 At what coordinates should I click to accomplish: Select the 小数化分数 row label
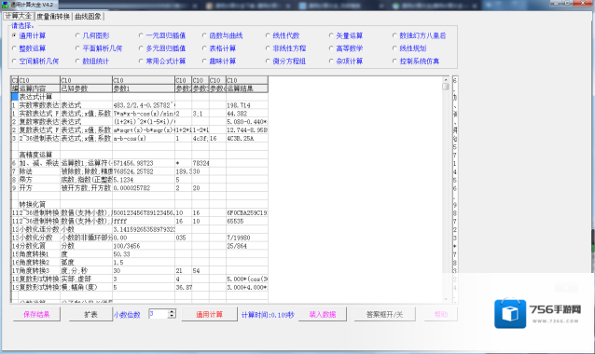click(x=39, y=238)
